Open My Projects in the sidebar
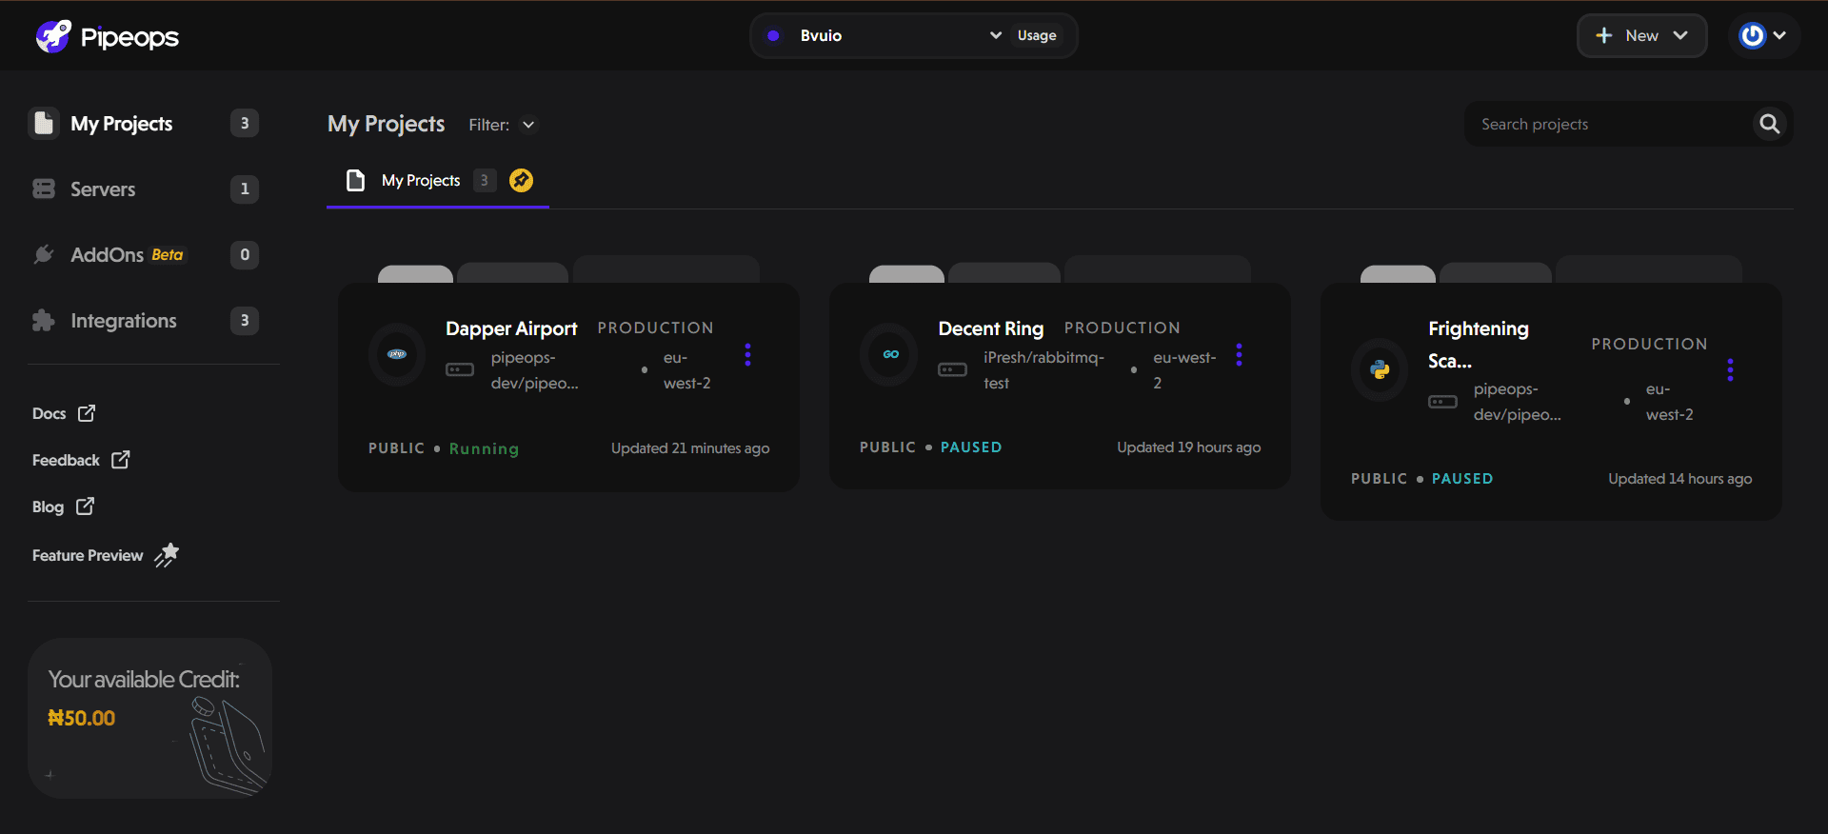 point(145,124)
